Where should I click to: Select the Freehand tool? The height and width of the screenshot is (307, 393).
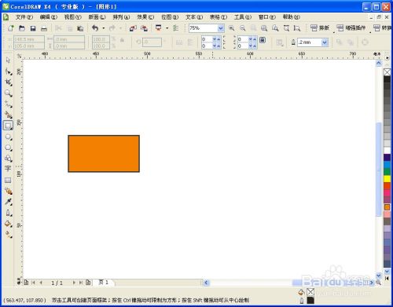click(x=8, y=104)
